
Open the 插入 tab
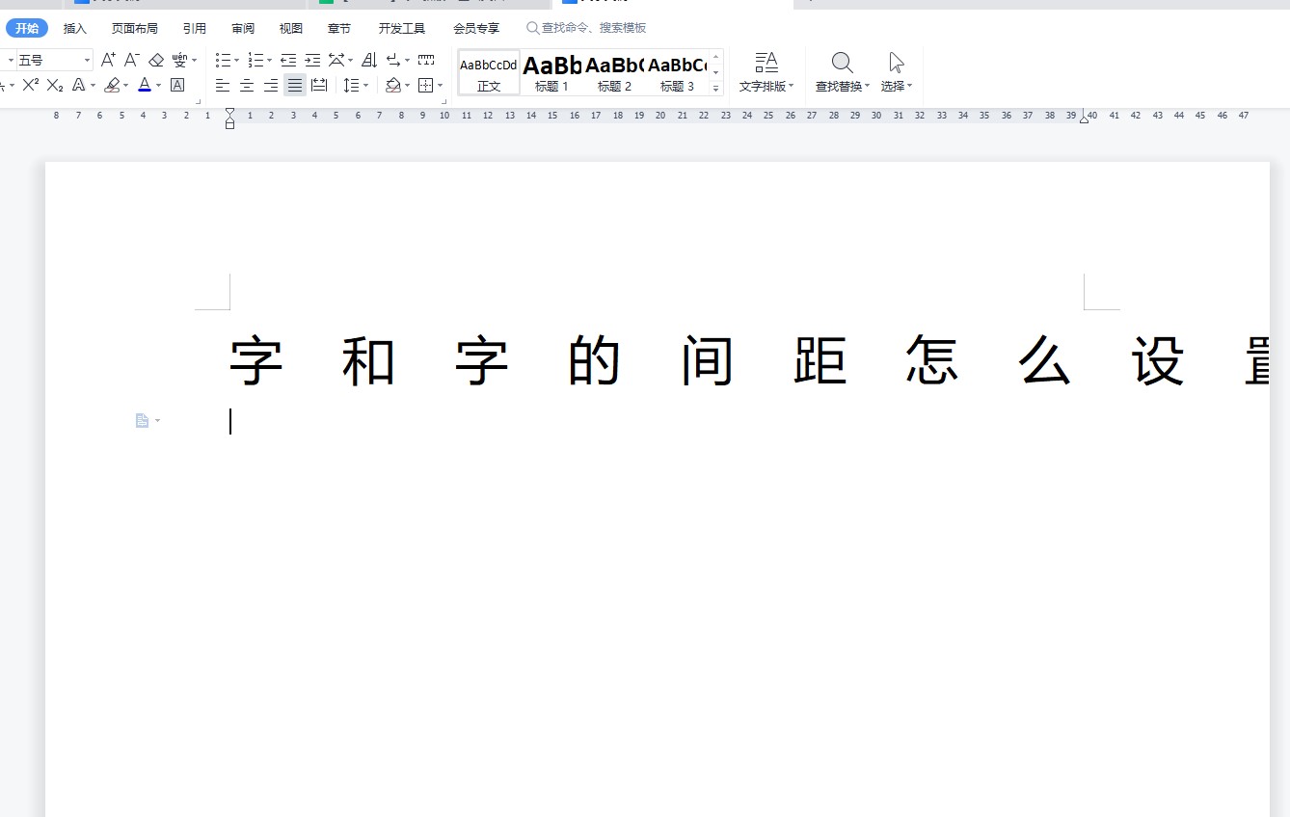coord(75,28)
